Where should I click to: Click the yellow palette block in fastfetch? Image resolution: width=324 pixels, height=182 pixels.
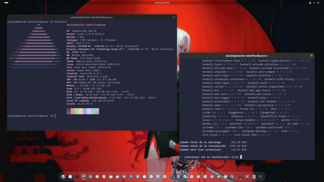[81, 111]
